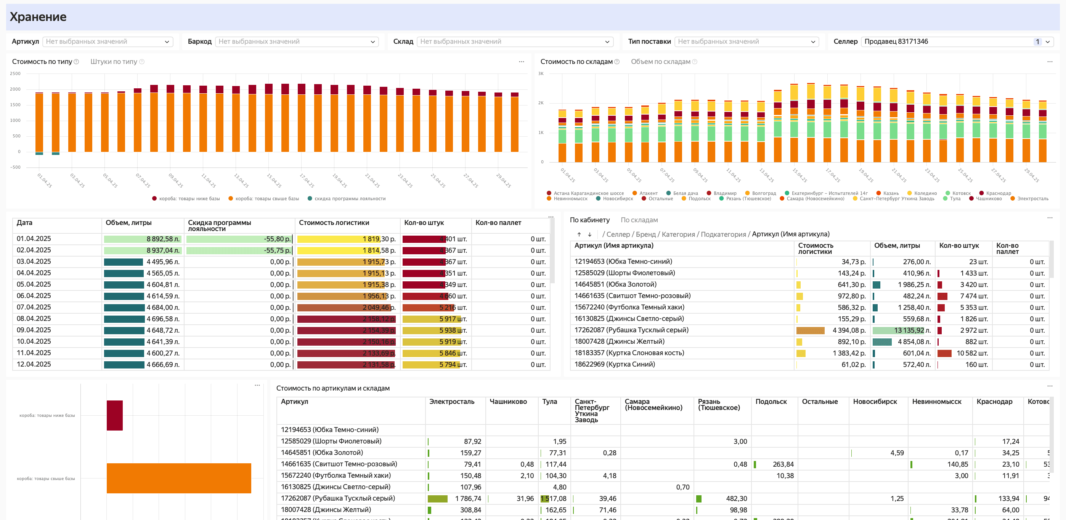Click the down arrow hierarchy level icon
The width and height of the screenshot is (1066, 520).
click(x=590, y=234)
